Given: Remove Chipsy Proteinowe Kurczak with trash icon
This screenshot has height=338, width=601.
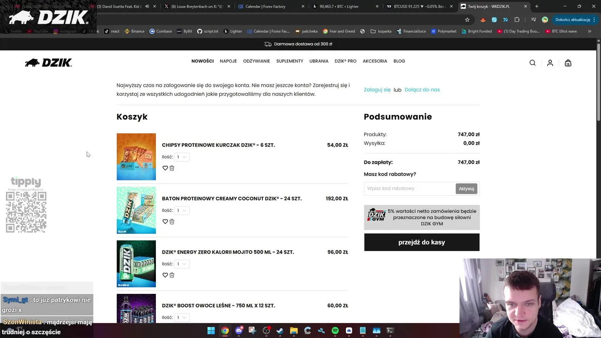Looking at the screenshot, I should point(172,168).
